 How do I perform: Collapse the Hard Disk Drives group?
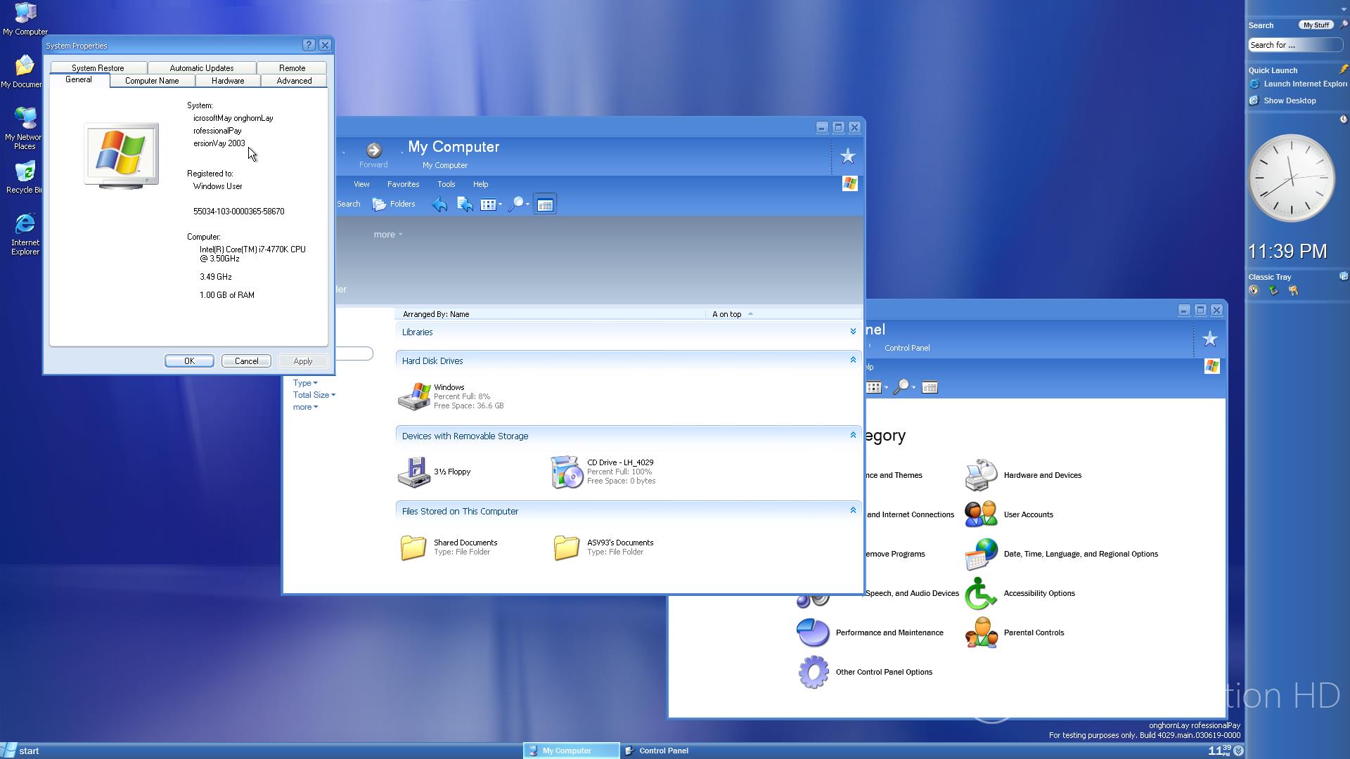[853, 361]
